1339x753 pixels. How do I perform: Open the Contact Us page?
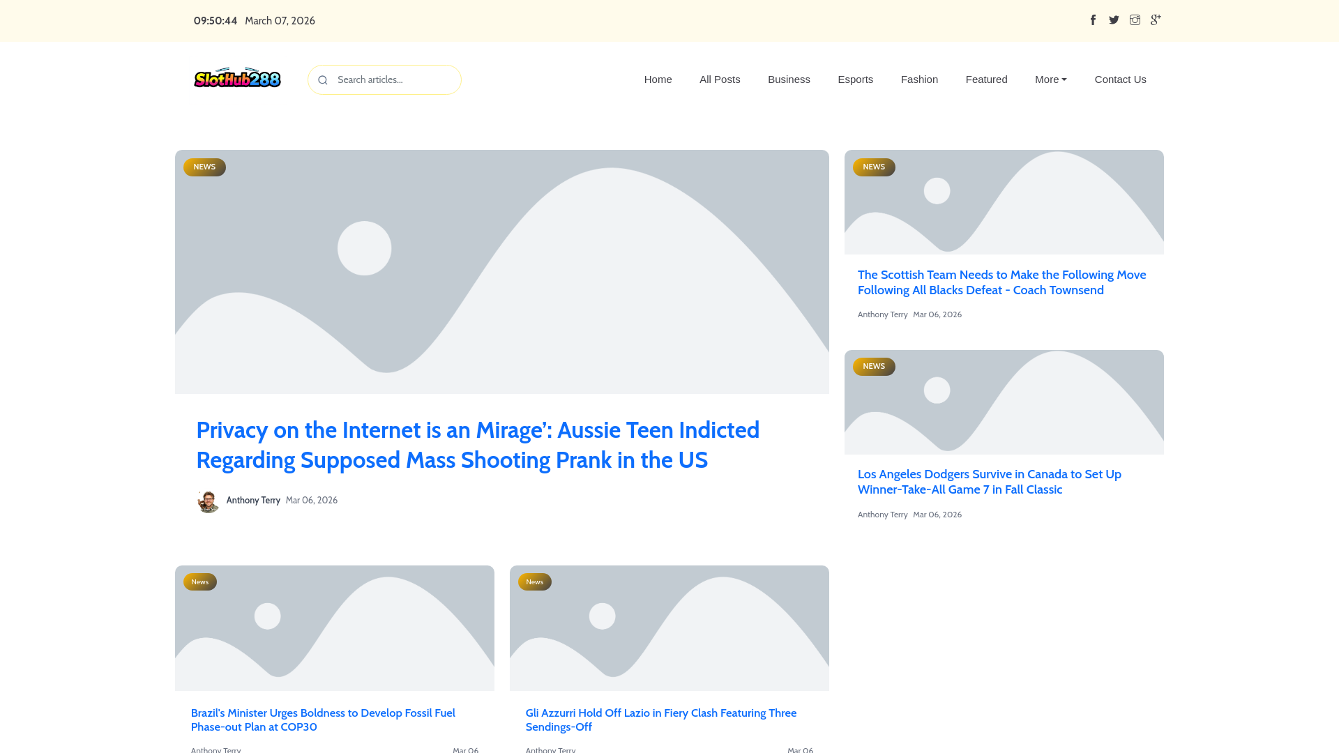(1120, 79)
